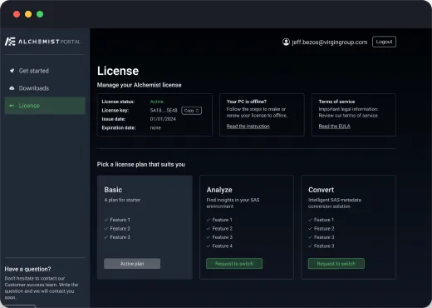
Task: Click the Basic plan title
Action: point(113,190)
